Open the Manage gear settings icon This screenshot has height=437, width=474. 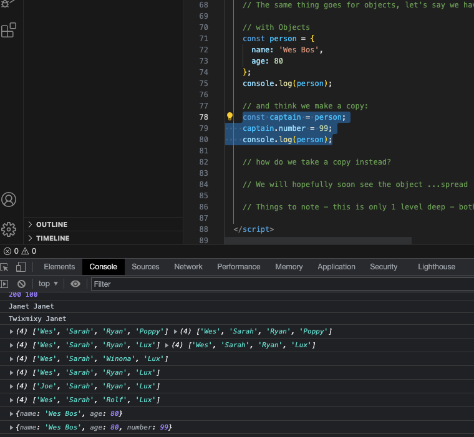coord(9,229)
